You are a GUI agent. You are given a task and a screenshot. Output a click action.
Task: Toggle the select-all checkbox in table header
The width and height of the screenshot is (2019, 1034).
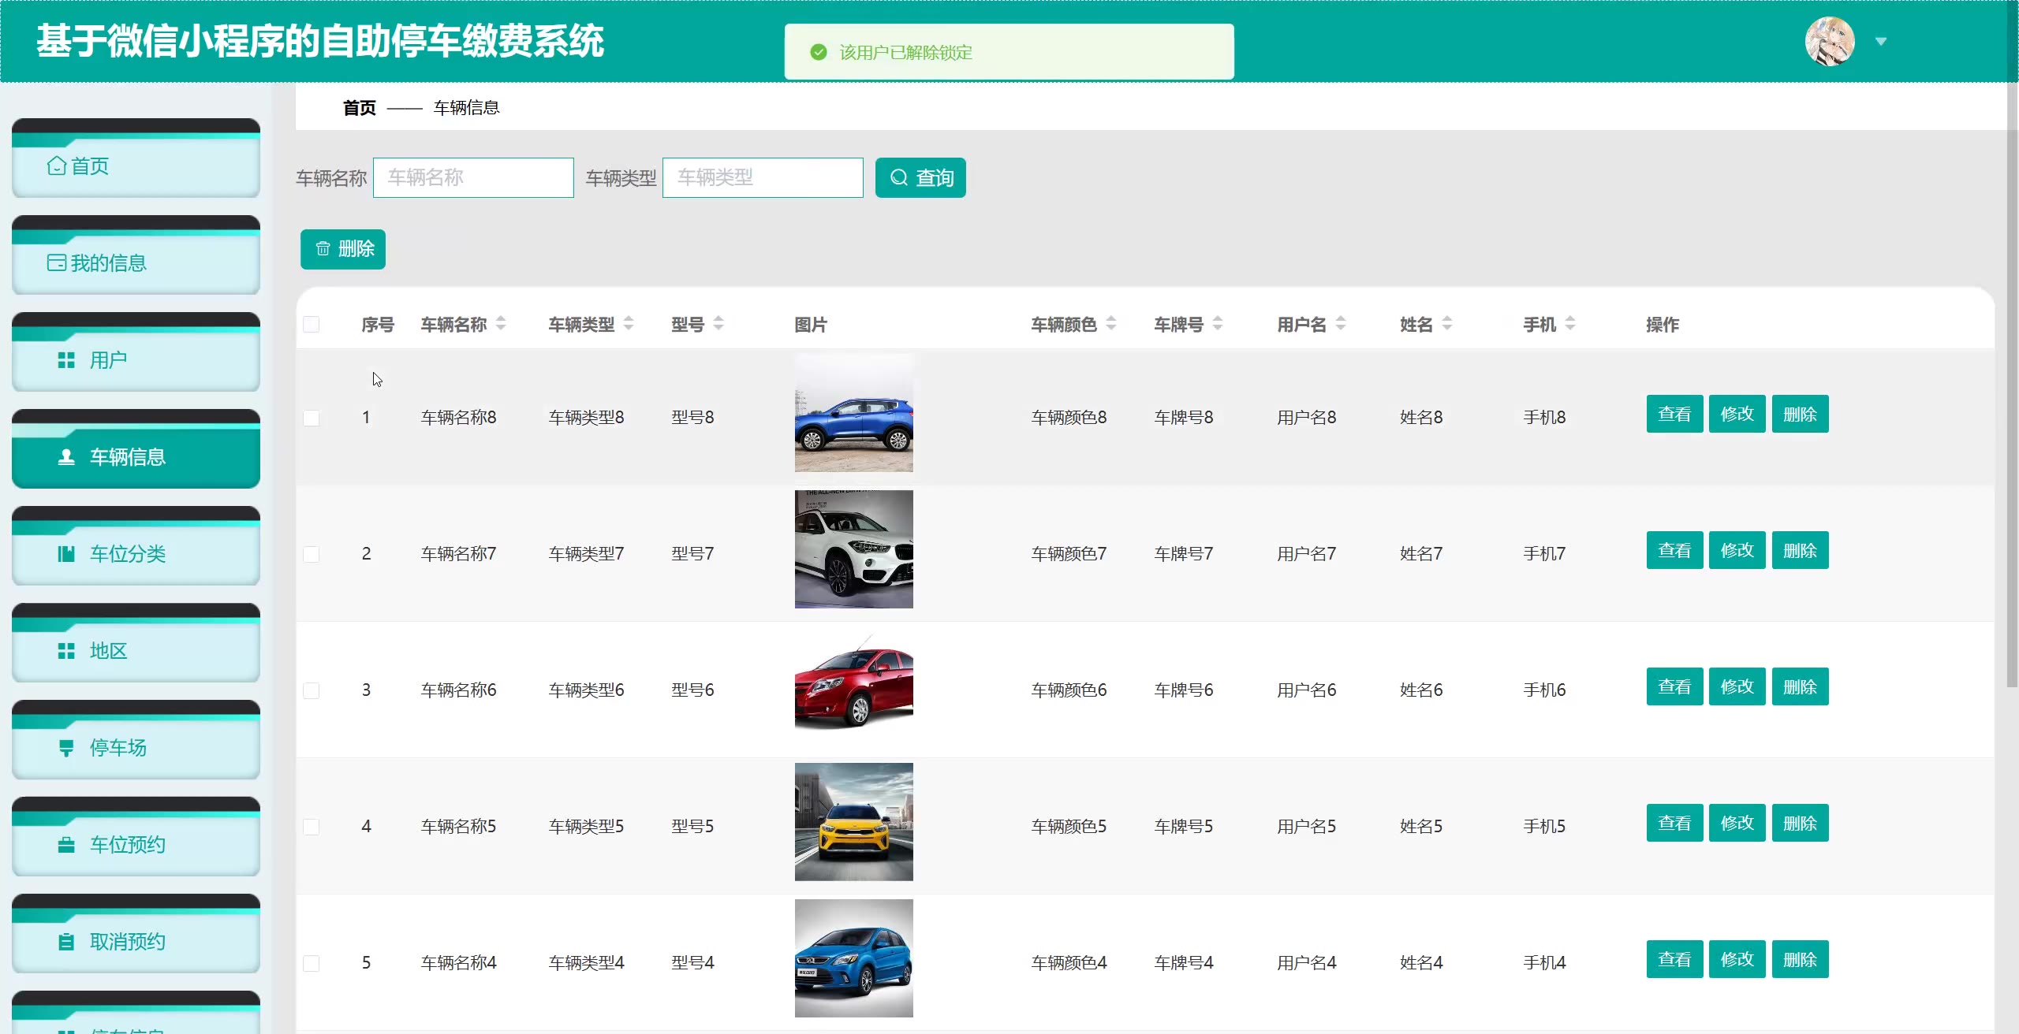312,325
